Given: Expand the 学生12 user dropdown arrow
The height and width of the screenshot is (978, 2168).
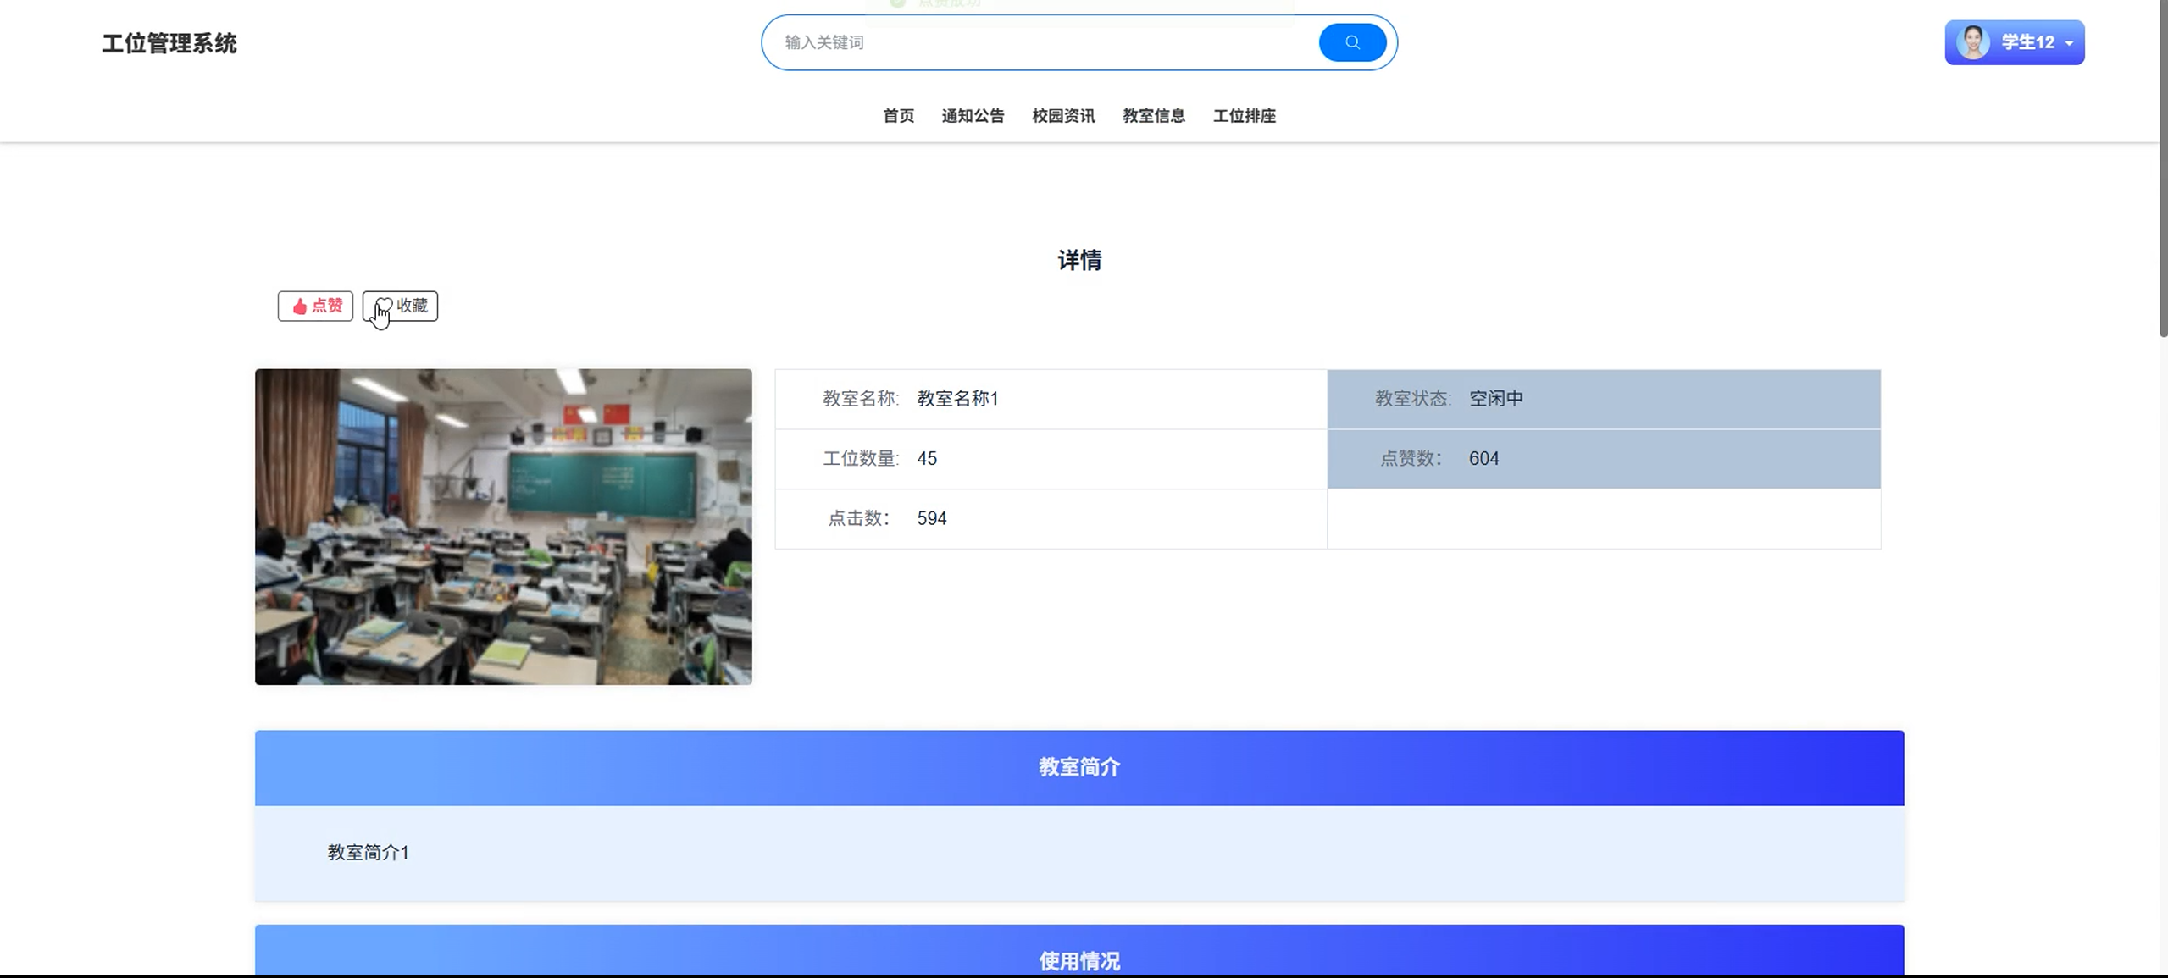Looking at the screenshot, I should pos(2069,43).
